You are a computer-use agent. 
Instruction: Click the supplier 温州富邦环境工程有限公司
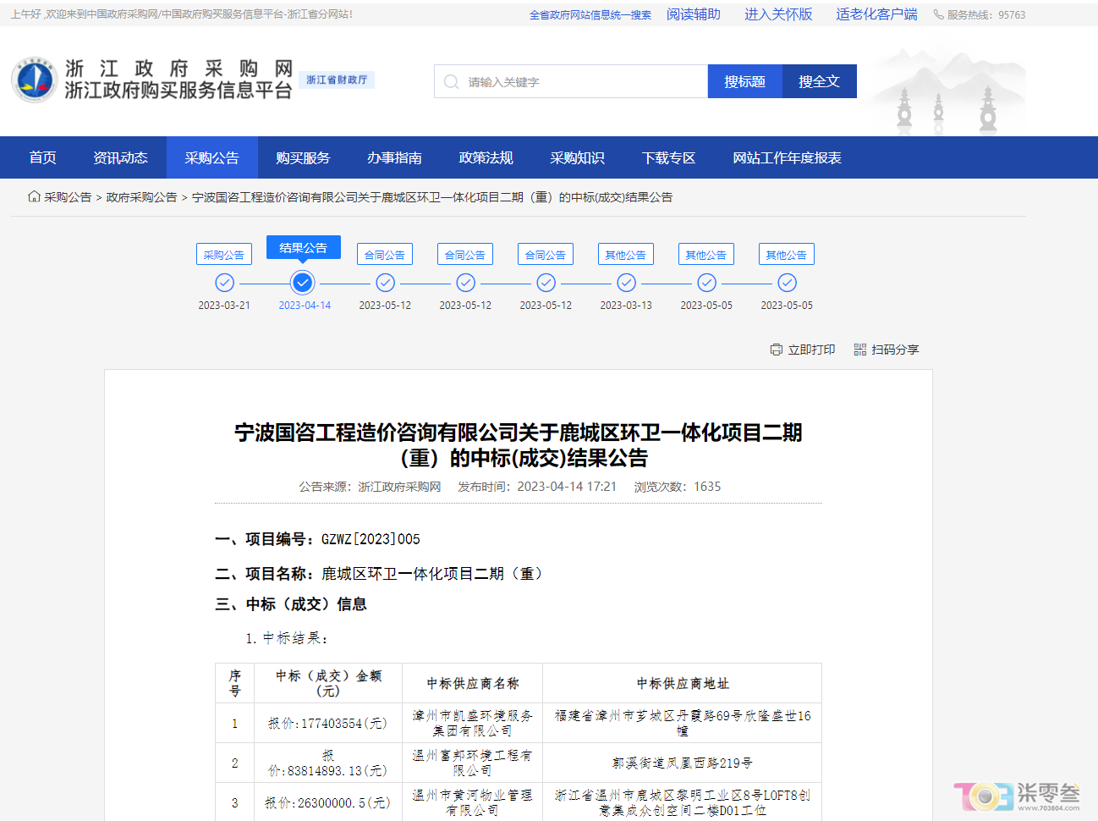[x=472, y=763]
